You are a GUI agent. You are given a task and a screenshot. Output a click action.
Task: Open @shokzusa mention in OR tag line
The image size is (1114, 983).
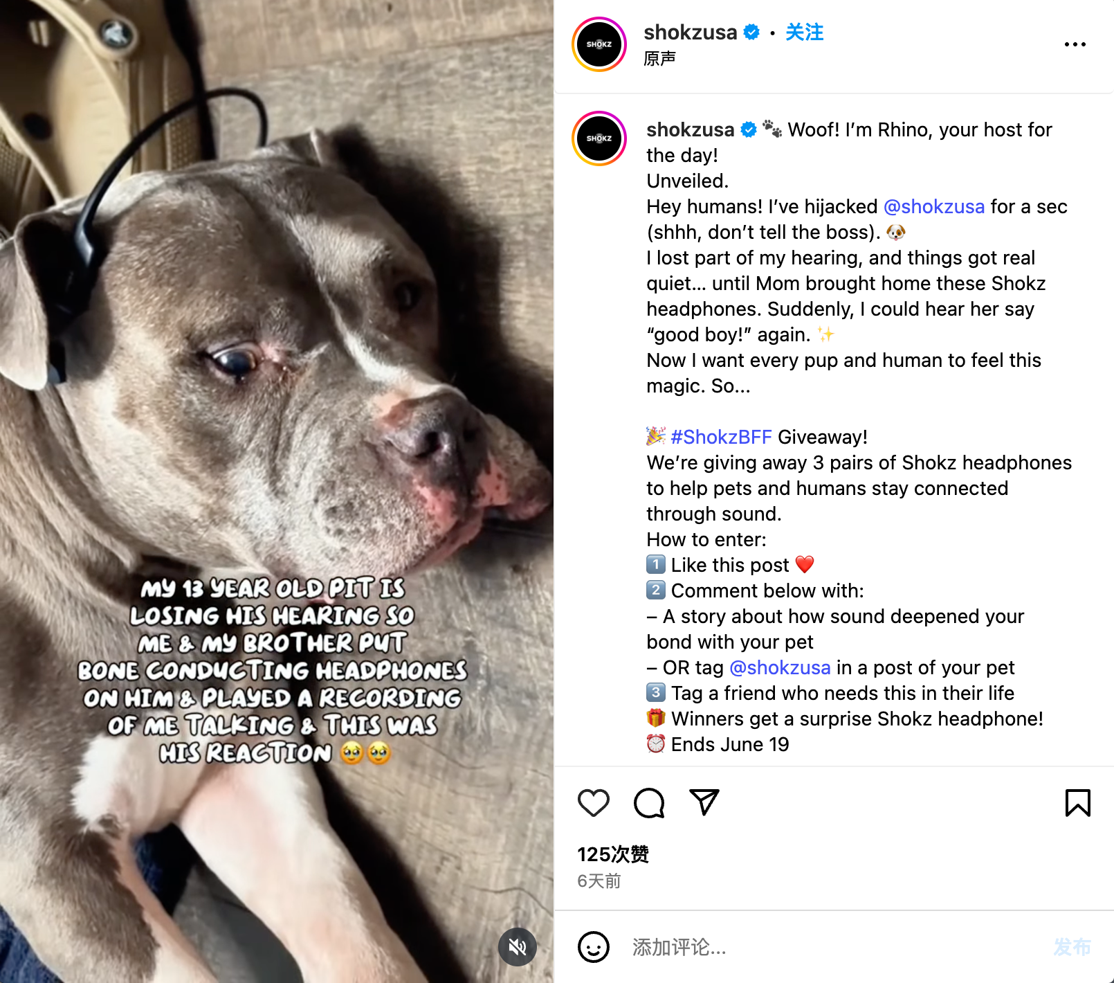(780, 667)
